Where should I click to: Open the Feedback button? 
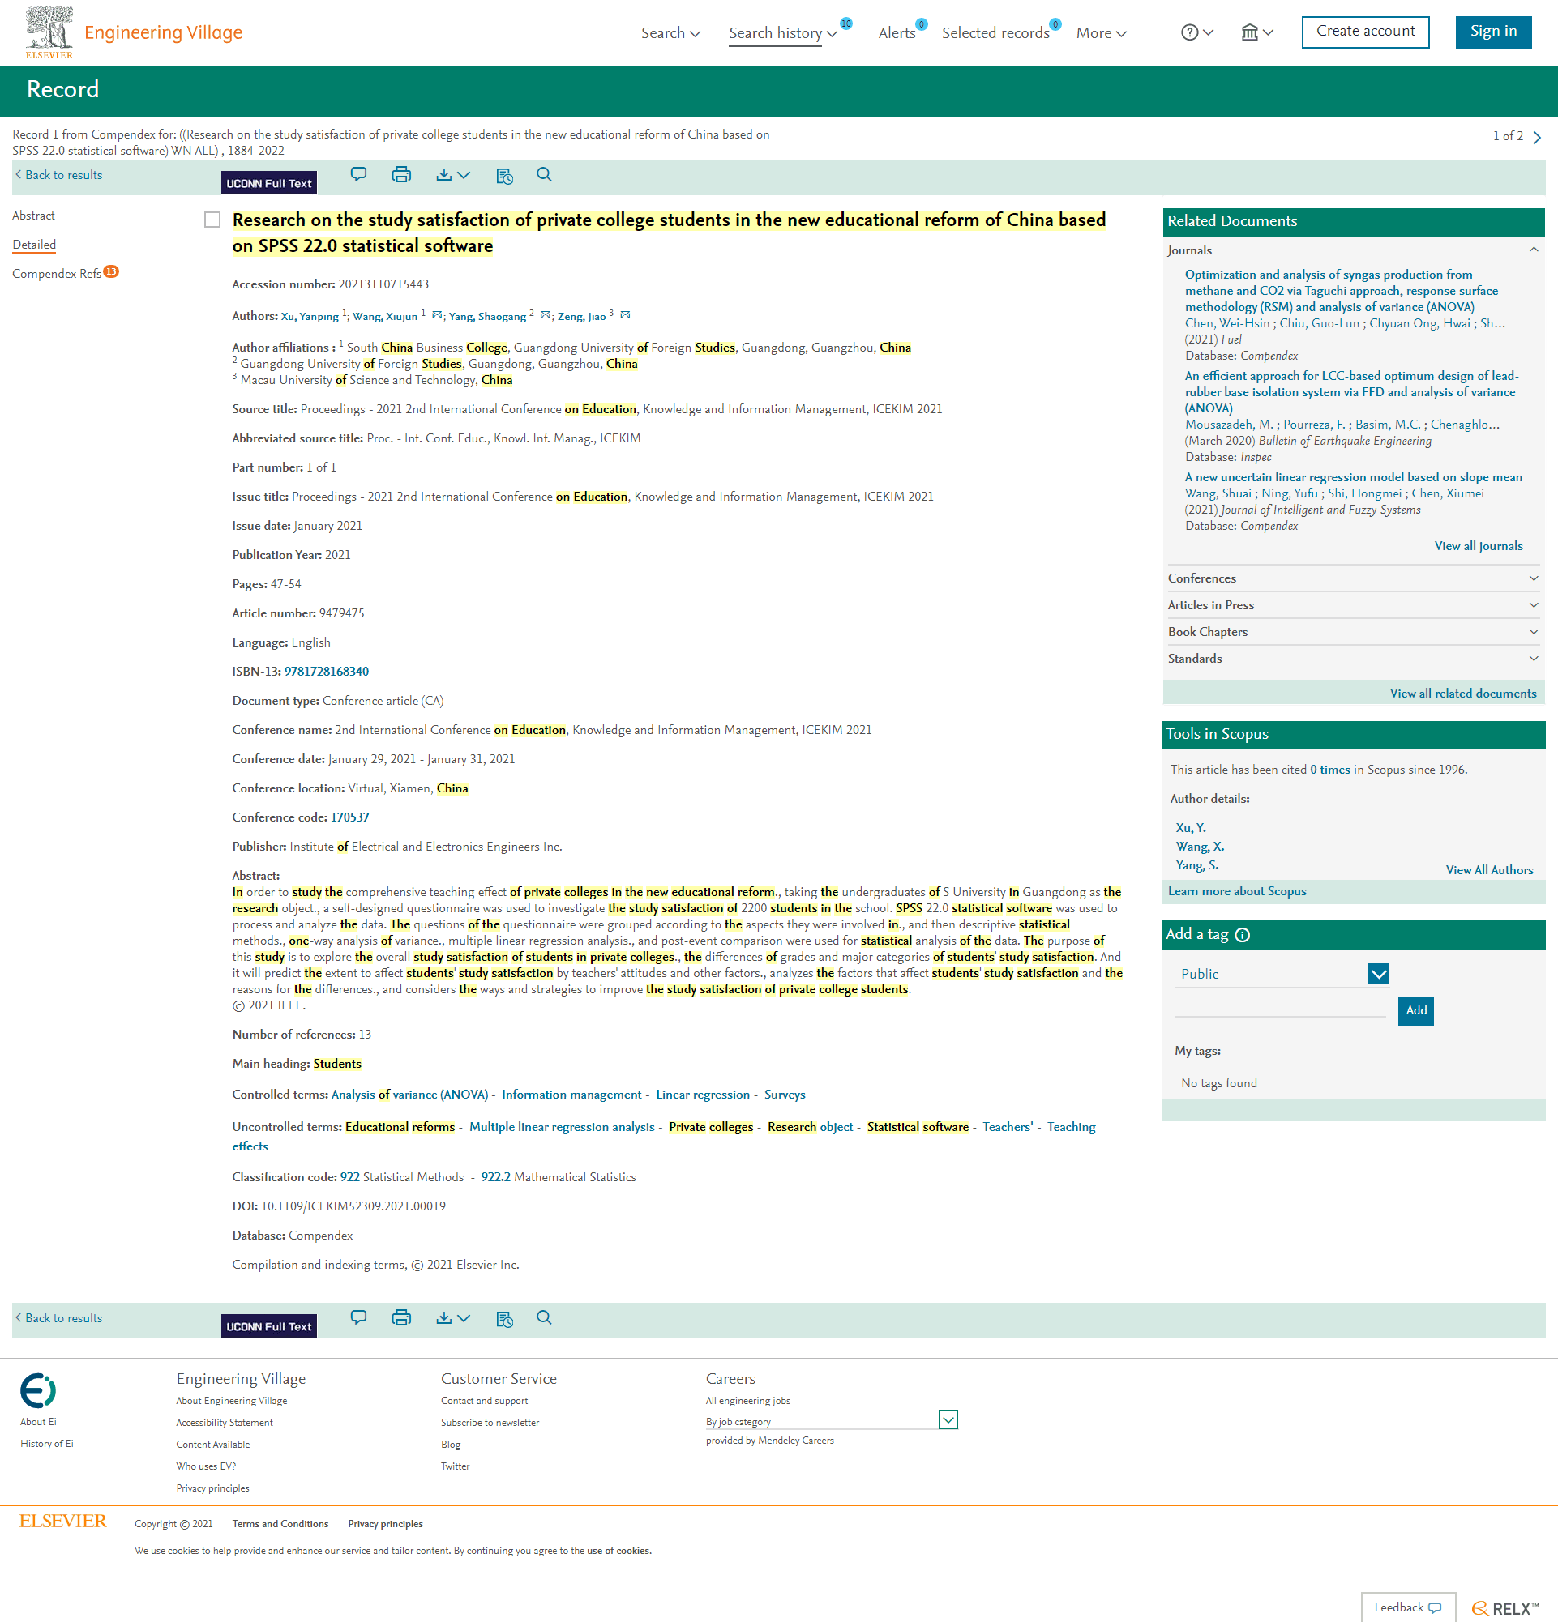coord(1408,1607)
